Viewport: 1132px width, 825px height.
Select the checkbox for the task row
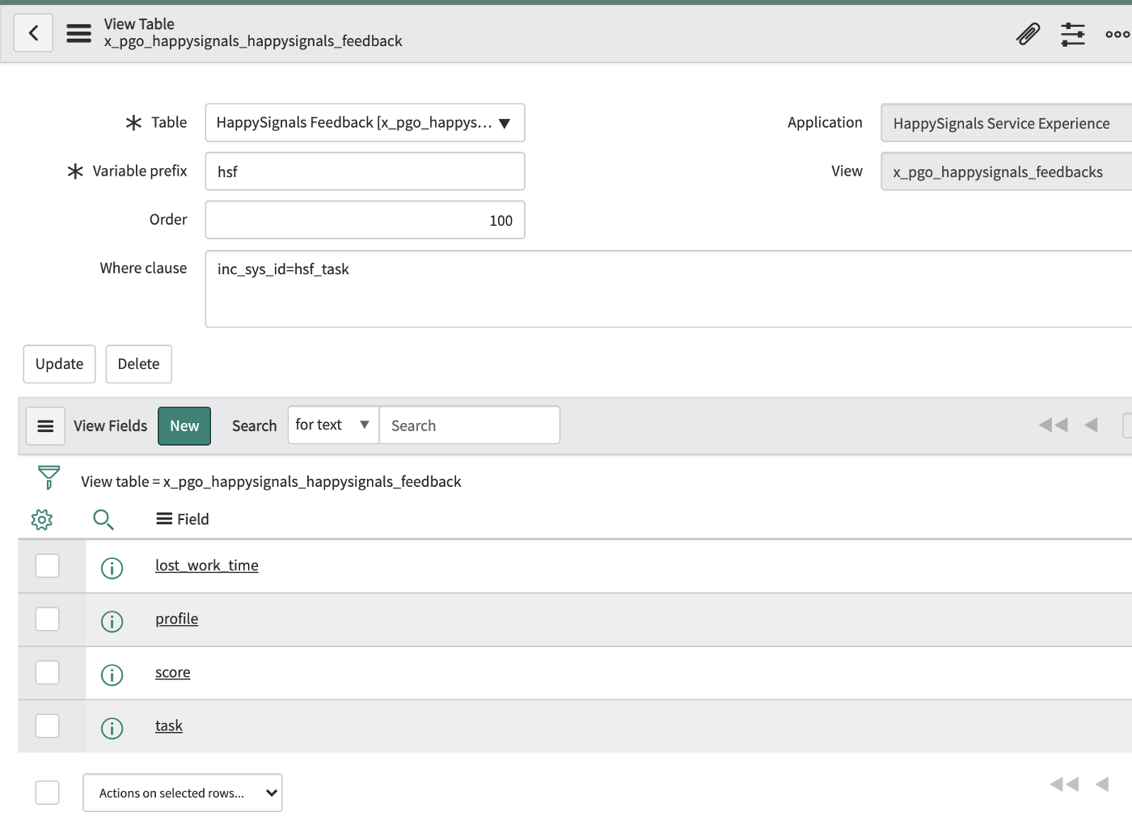point(48,726)
